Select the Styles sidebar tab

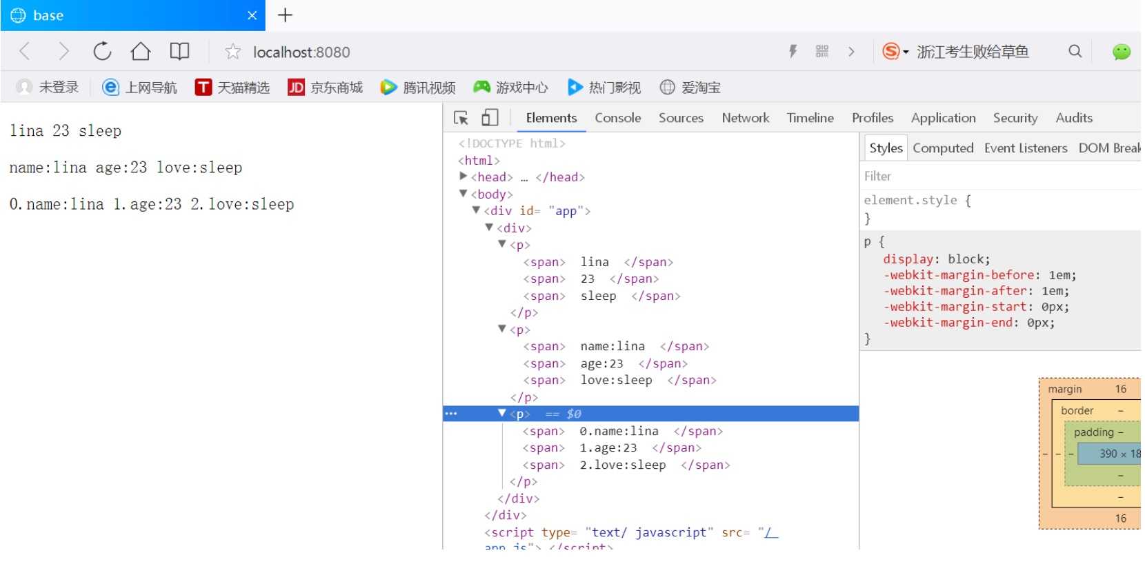coord(886,148)
